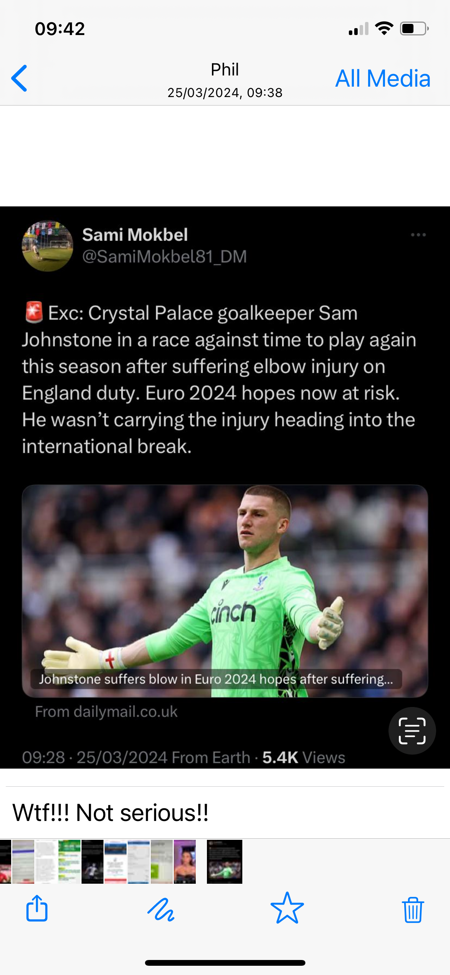This screenshot has width=450, height=975.
Task: Open the goalkeeper article photo
Action: coord(225,591)
